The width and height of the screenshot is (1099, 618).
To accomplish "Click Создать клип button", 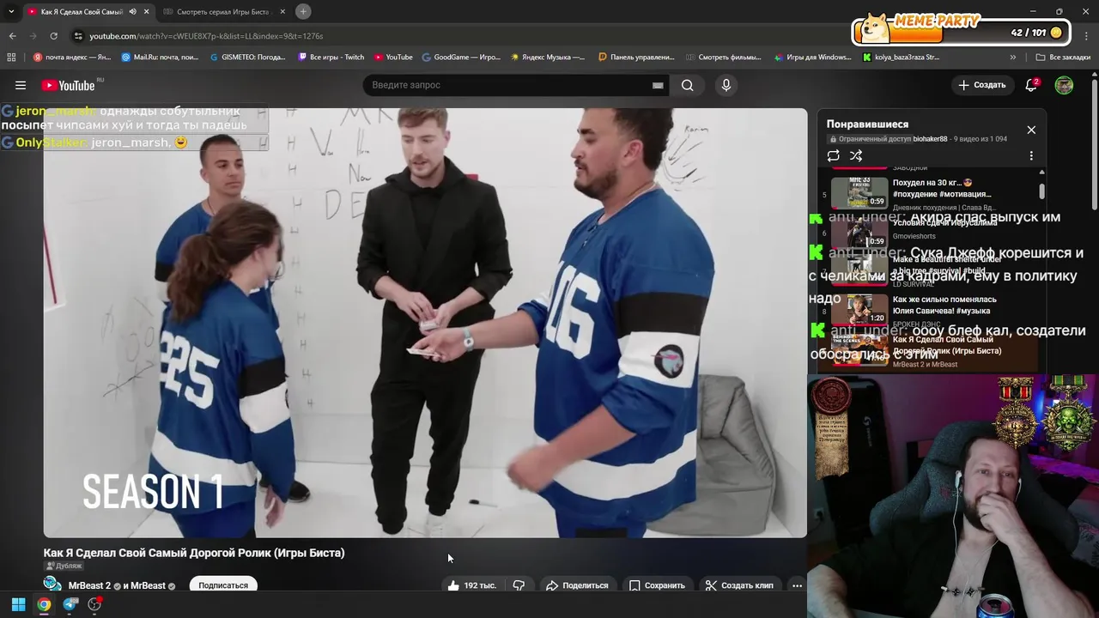I will (x=739, y=585).
